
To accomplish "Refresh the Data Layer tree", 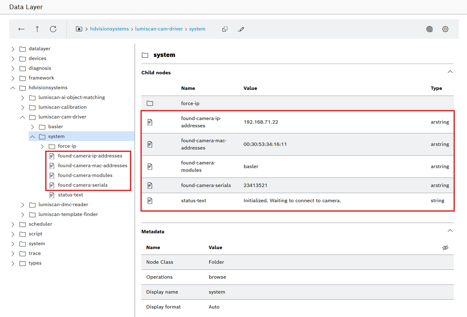I will (53, 29).
